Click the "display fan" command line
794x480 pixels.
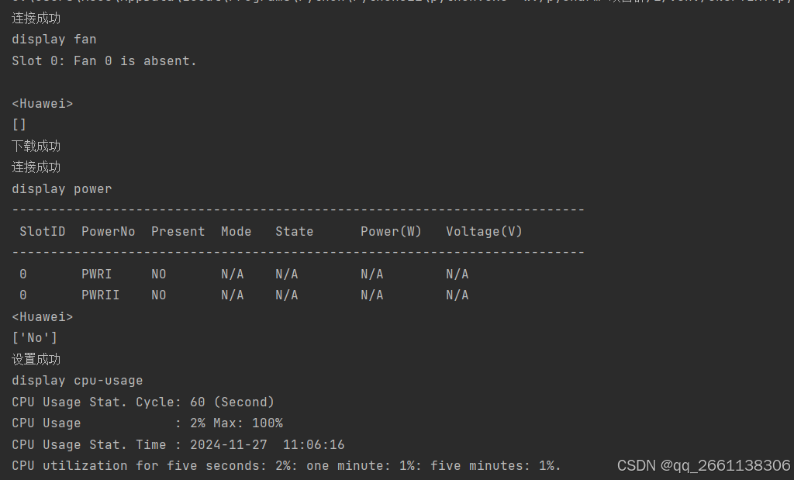tap(54, 39)
